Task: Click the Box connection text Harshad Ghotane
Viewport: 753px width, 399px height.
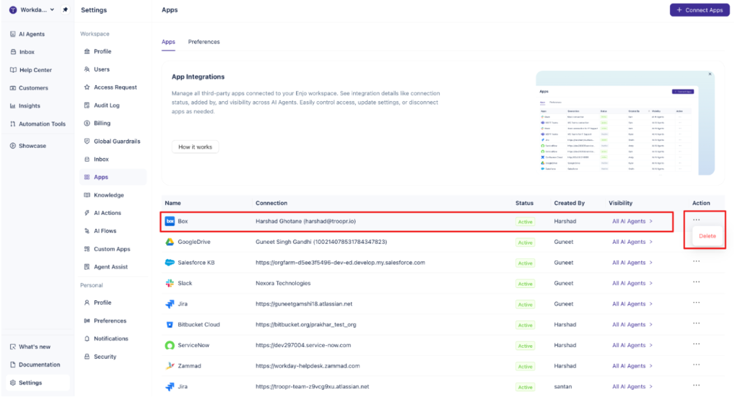Action: click(x=306, y=221)
